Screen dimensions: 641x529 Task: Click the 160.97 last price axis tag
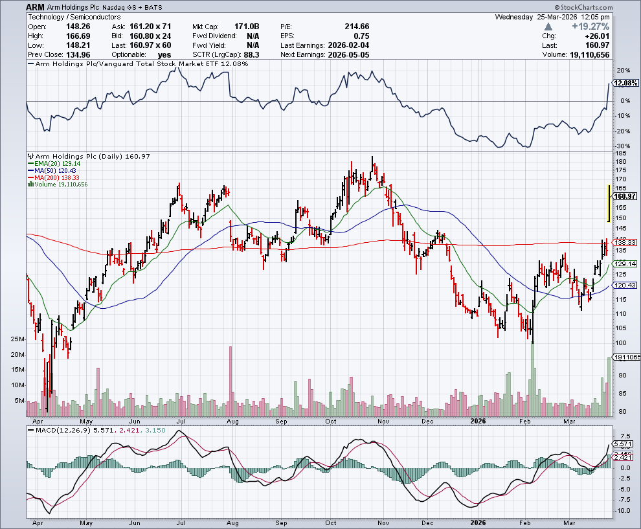(x=624, y=196)
